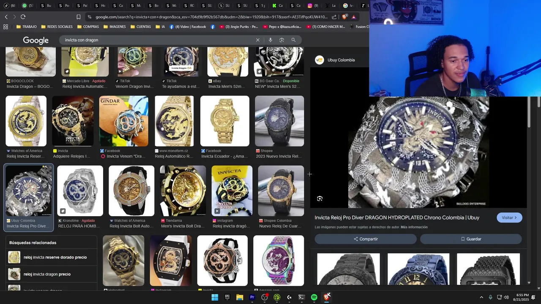Screen dimensions: 541x304
Task: Click related search 'reloj invicta dragon precio'
Action: tap(51, 274)
